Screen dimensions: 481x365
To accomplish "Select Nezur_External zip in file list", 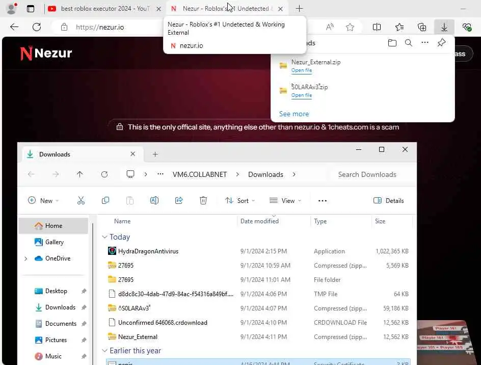I will click(x=258, y=337).
